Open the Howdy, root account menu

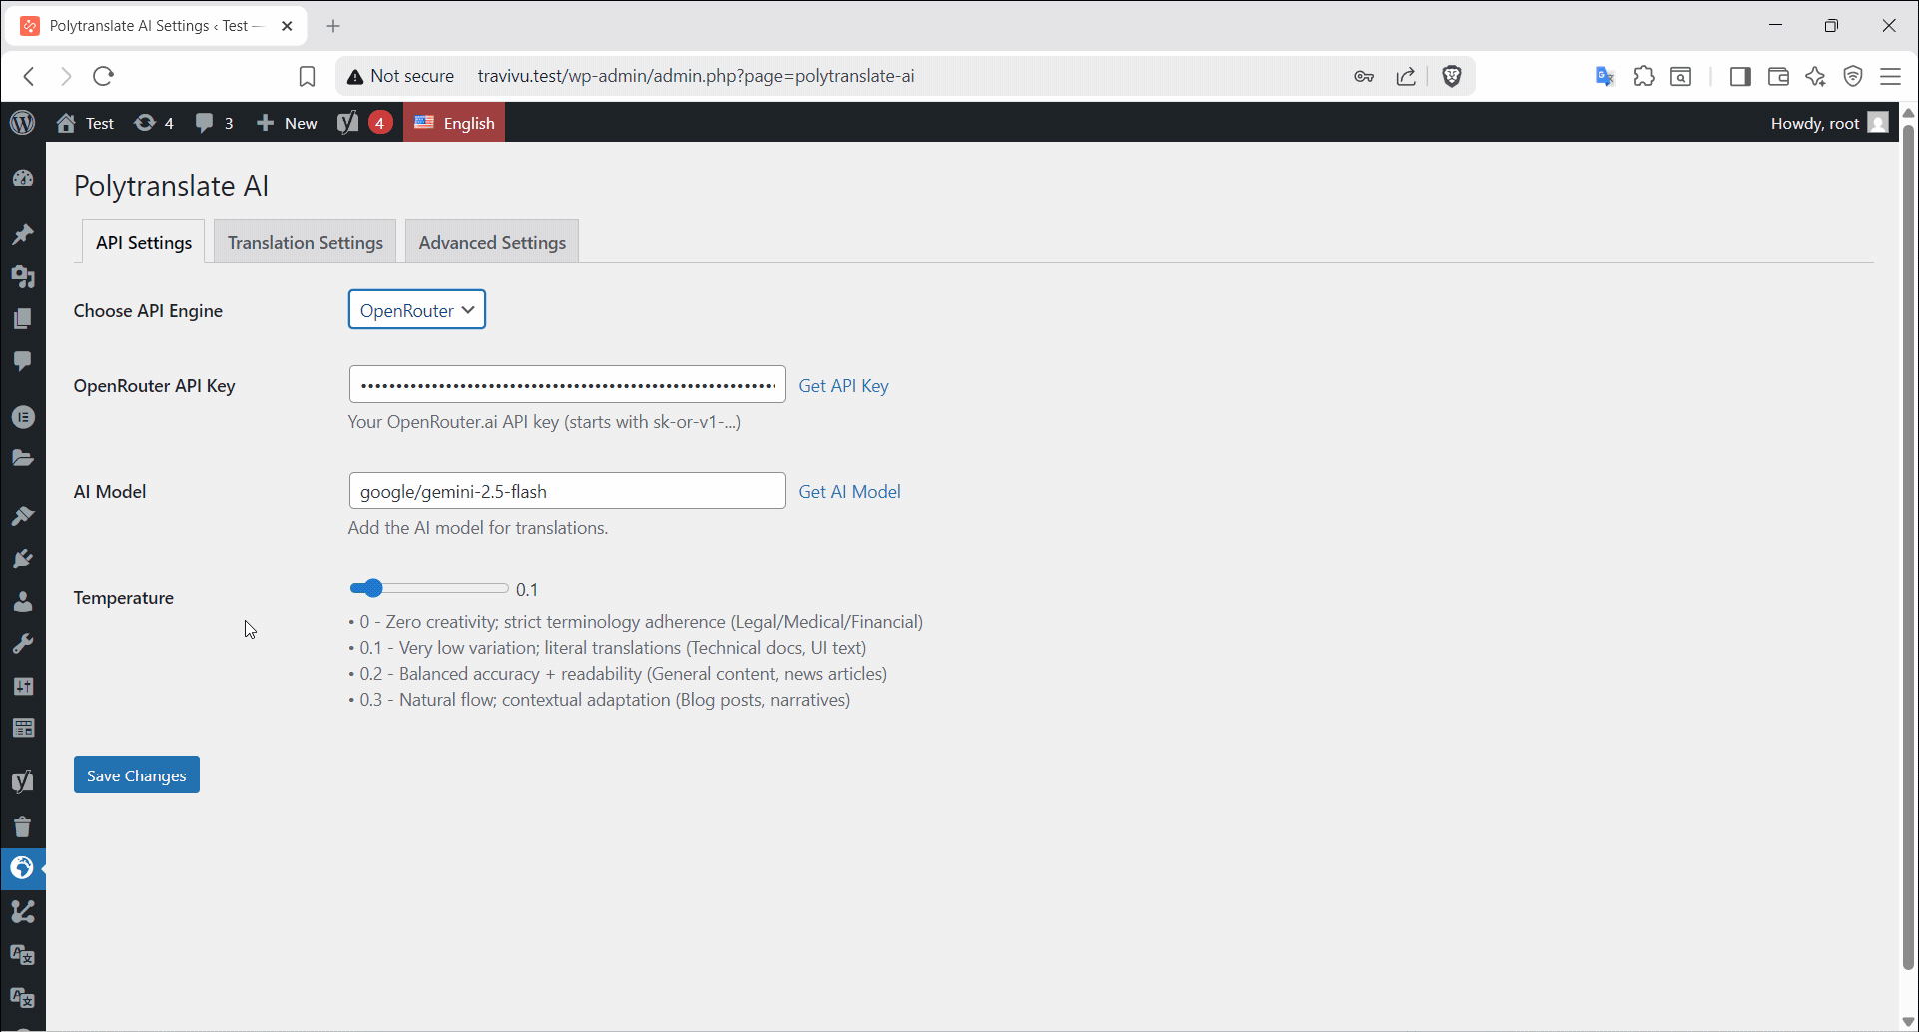[1829, 123]
